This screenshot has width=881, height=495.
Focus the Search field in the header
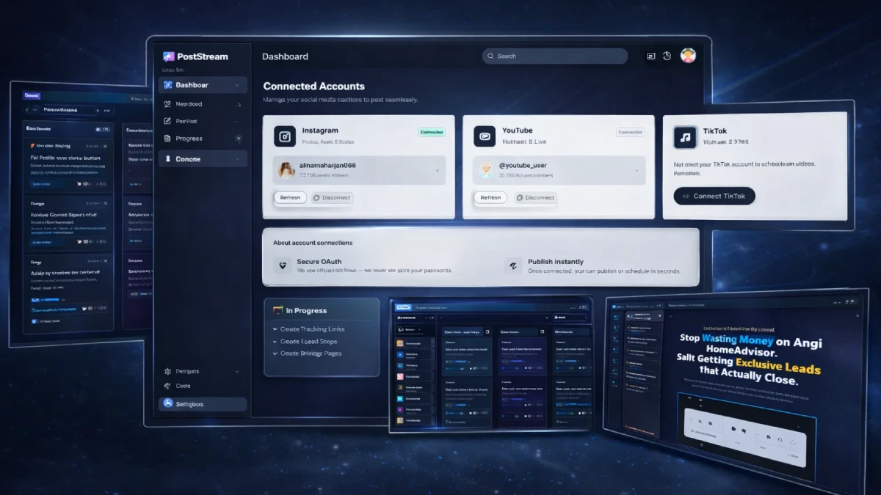[x=555, y=56]
